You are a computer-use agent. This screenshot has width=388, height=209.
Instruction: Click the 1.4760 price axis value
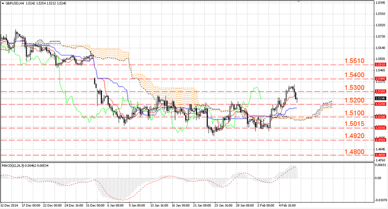pyautogui.click(x=380, y=160)
